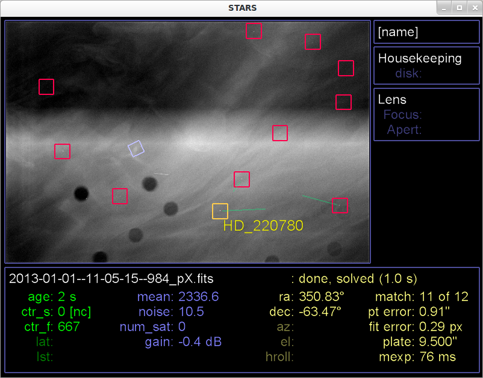Click the Focus field in the Lens panel
The image size is (483, 378).
402,115
